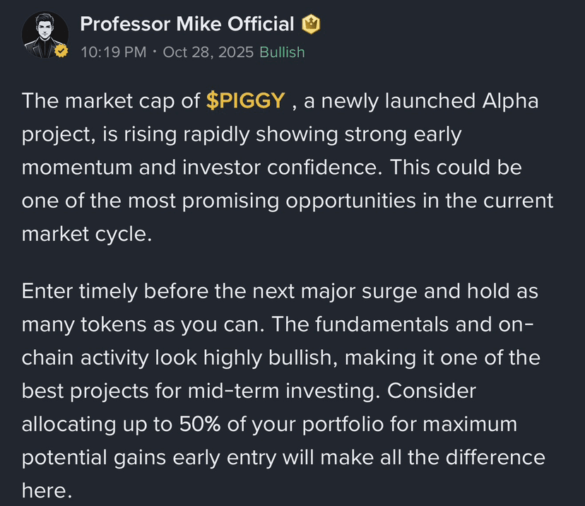The width and height of the screenshot is (585, 506).
Task: Click the phrase "market cycle." ending paragraph one
Action: [x=87, y=235]
